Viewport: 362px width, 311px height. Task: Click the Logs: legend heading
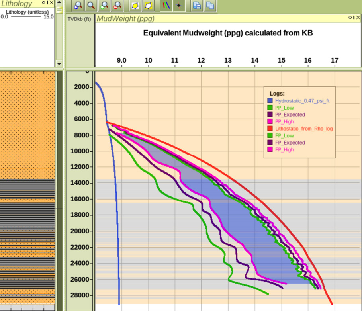[x=277, y=94]
